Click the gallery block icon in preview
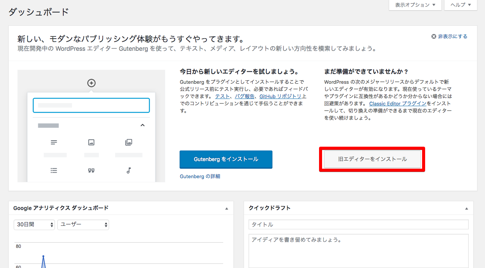The image size is (485, 268). tap(129, 143)
